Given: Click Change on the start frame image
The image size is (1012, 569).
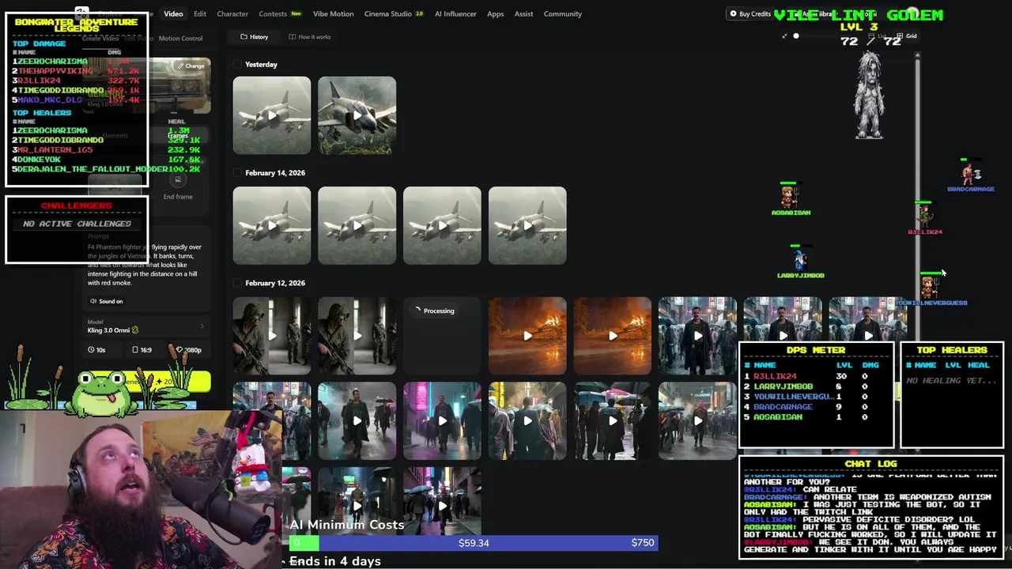Looking at the screenshot, I should coord(191,66).
